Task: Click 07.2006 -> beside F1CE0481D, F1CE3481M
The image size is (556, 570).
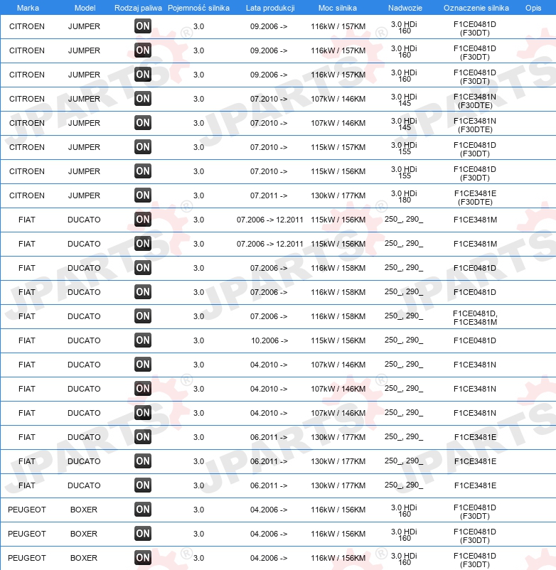Action: click(x=269, y=316)
